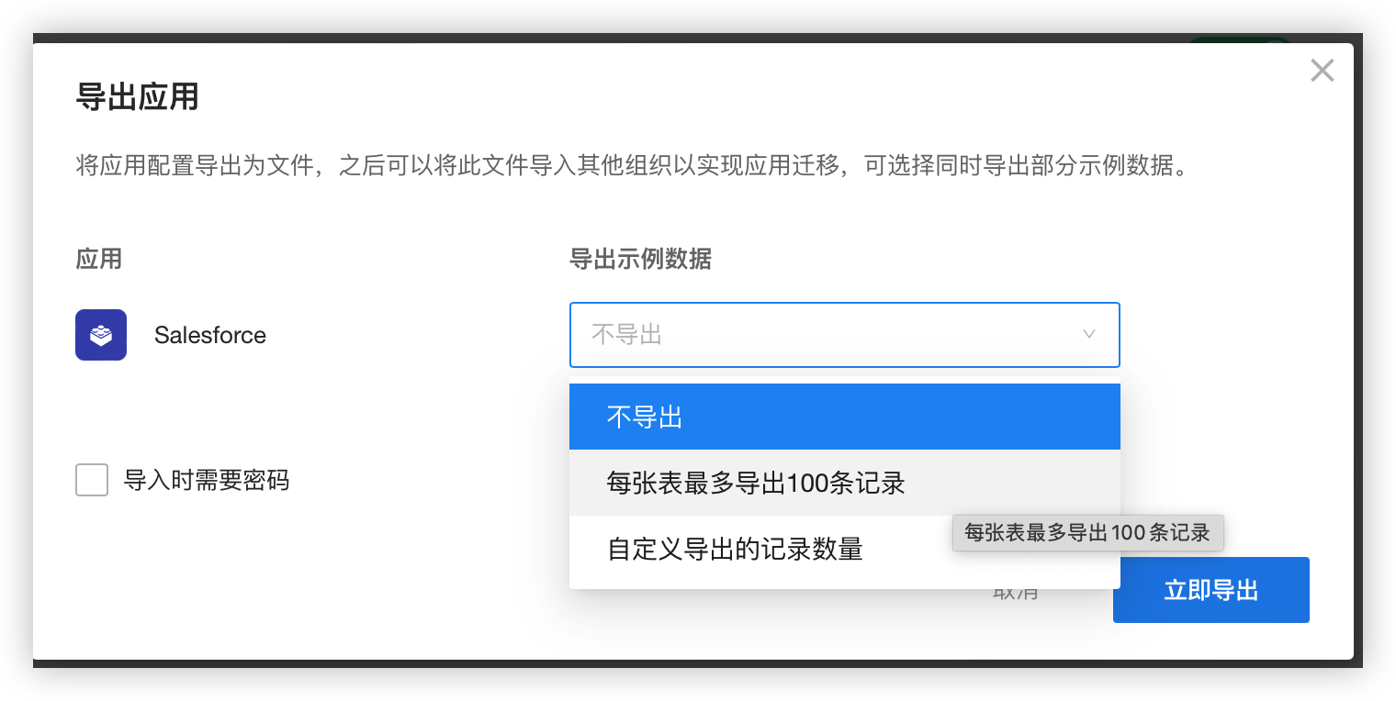1396x701 pixels.
Task: Click the tooltip showing 每张表最多导出 100 条记录
Action: coord(1087,532)
